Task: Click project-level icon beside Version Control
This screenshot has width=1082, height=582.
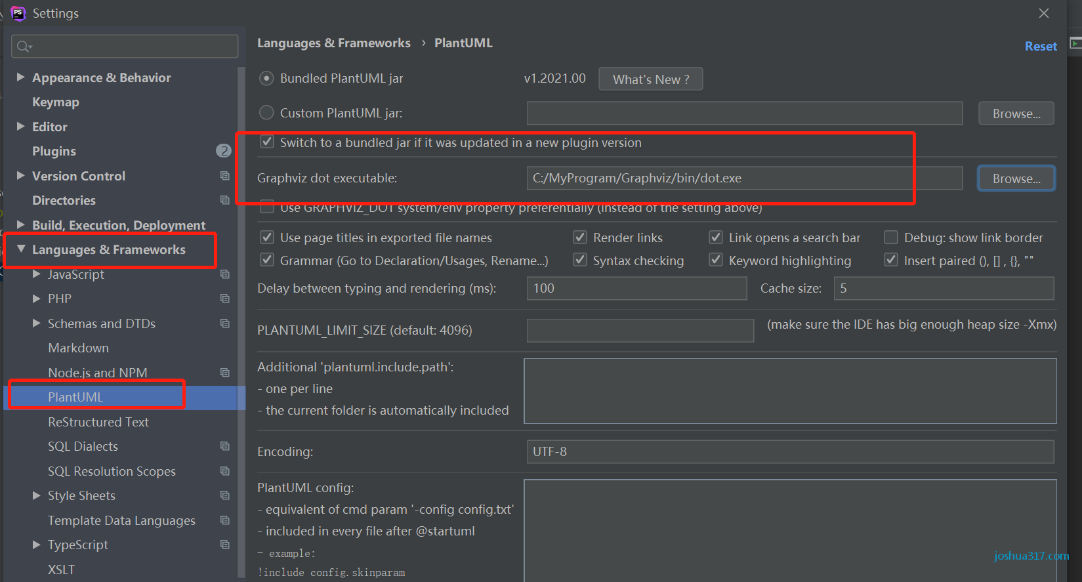Action: pos(225,176)
